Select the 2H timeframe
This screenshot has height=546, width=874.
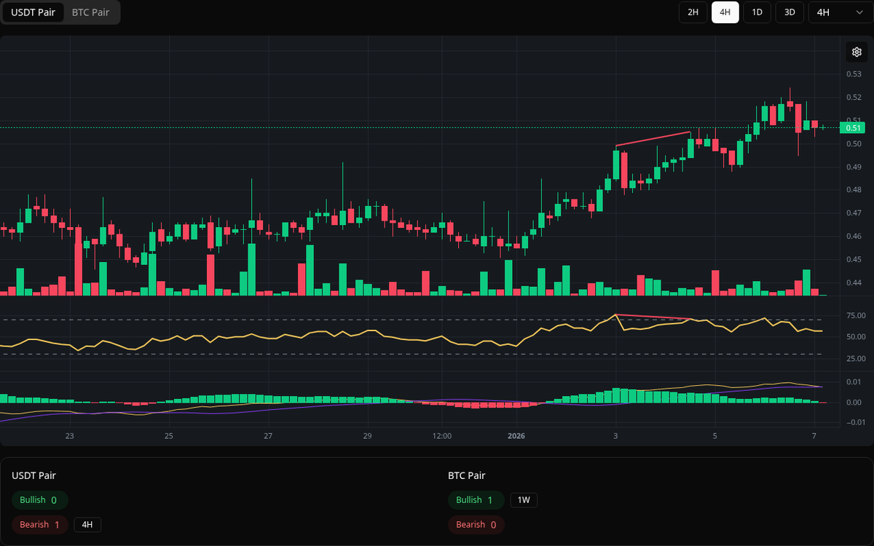pos(692,12)
